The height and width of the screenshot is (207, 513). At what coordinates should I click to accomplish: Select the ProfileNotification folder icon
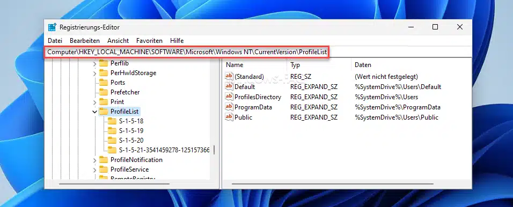click(104, 160)
